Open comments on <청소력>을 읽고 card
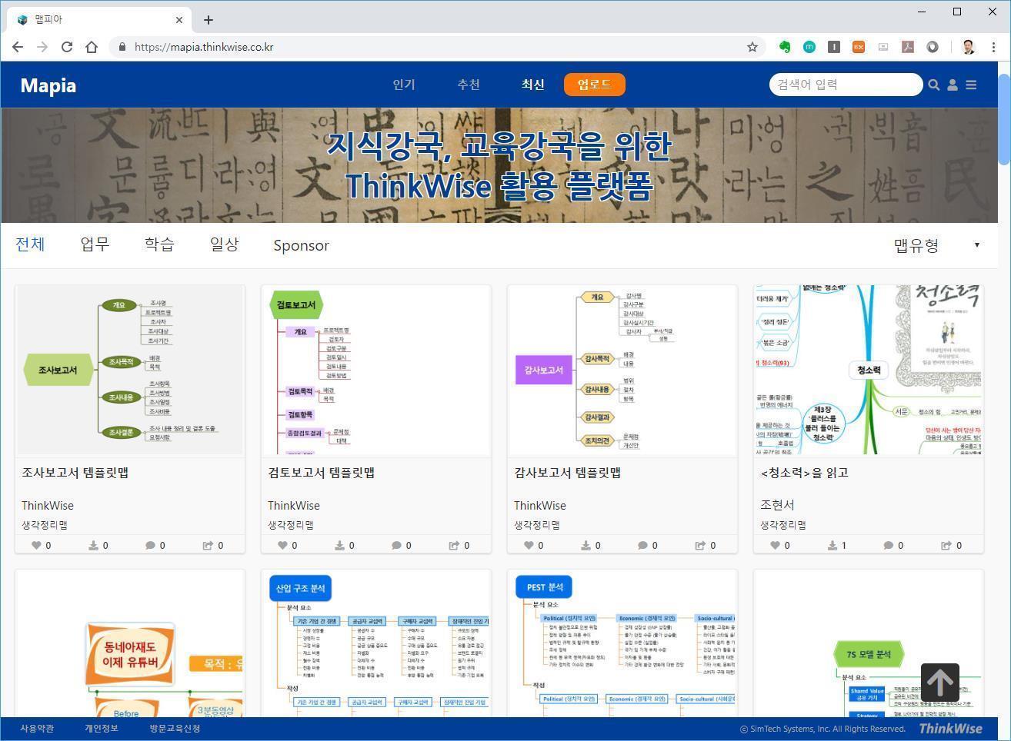 point(889,545)
